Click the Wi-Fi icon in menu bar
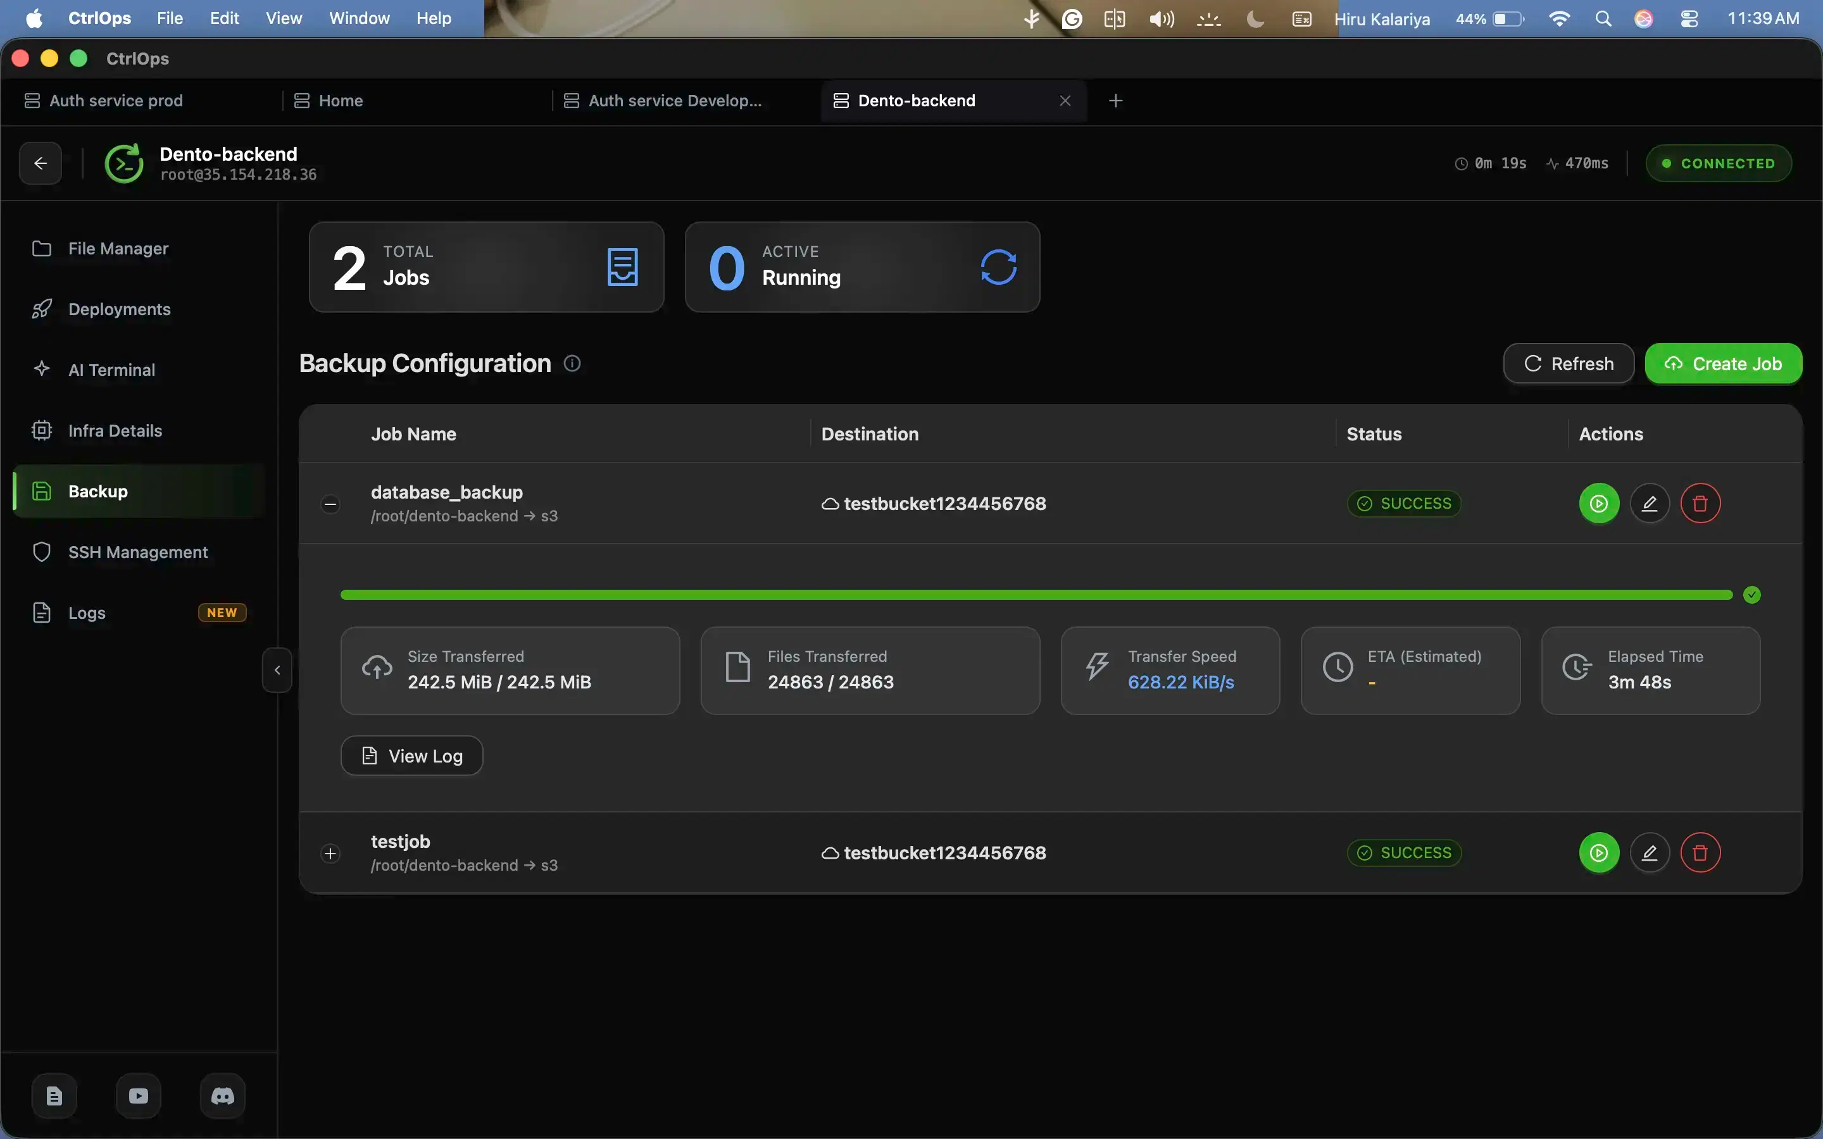 click(1559, 19)
